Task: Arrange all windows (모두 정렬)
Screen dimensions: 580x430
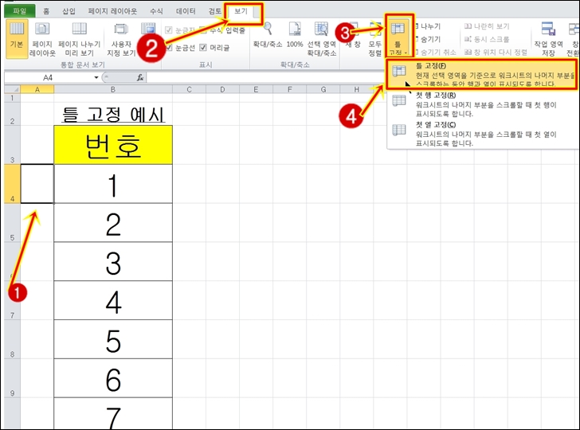Action: coord(375,39)
